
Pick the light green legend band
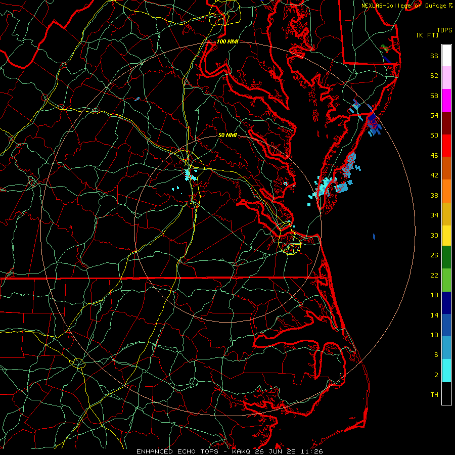click(x=446, y=280)
